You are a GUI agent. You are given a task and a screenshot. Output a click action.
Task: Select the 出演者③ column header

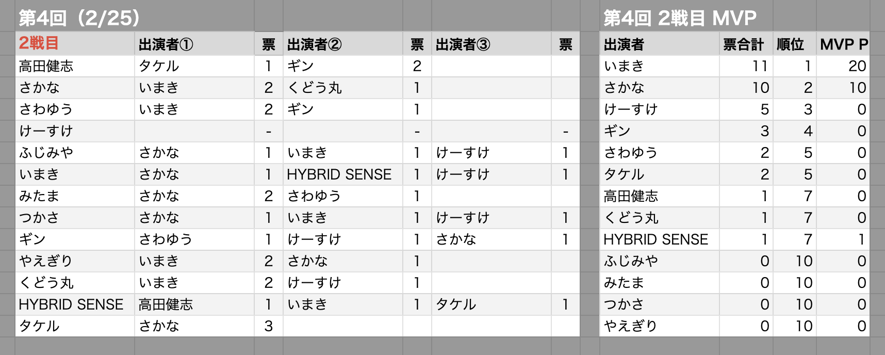tap(491, 44)
